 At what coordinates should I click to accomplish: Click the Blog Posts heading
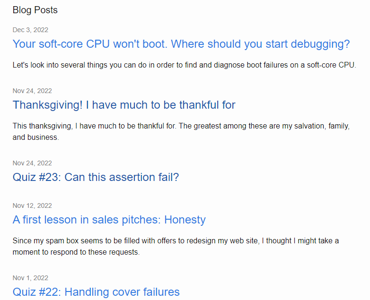(x=35, y=10)
